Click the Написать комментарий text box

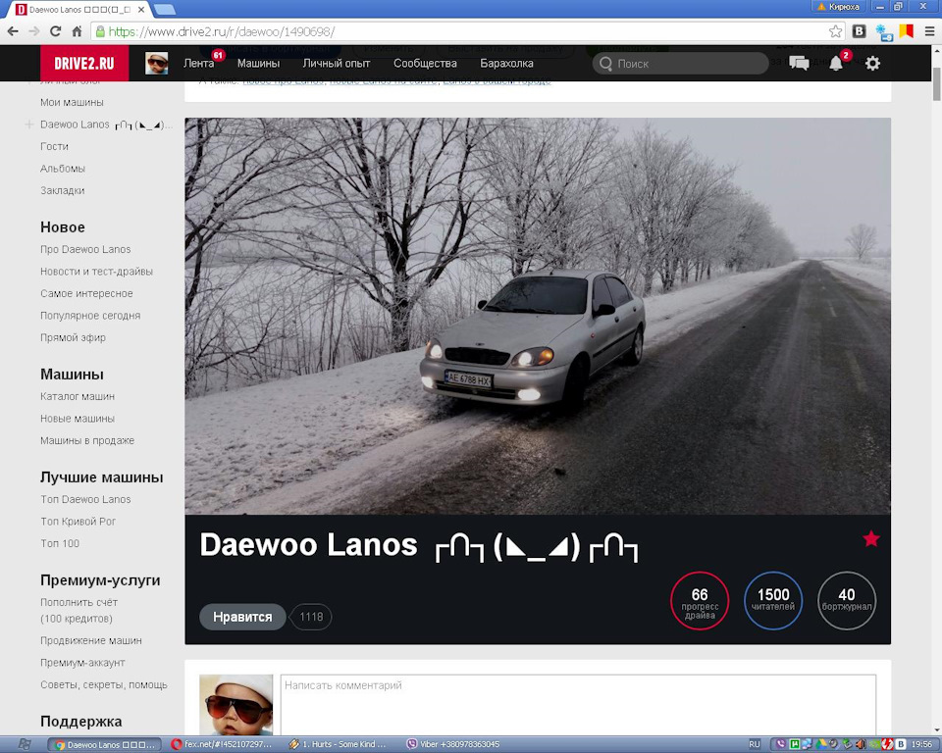coord(578,705)
